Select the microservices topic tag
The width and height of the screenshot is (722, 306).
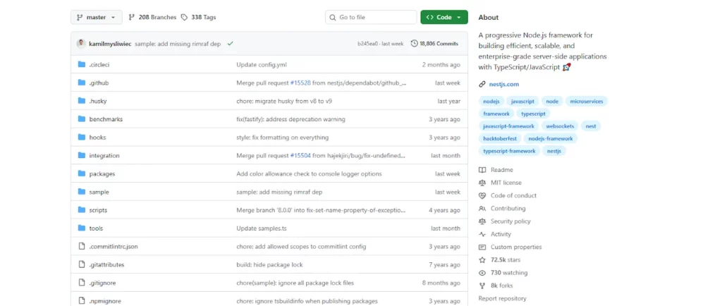(587, 102)
